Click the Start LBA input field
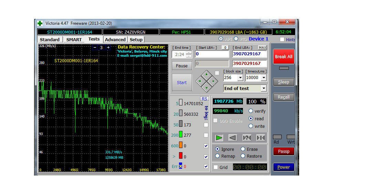The width and height of the screenshot is (368, 191). click(212, 54)
